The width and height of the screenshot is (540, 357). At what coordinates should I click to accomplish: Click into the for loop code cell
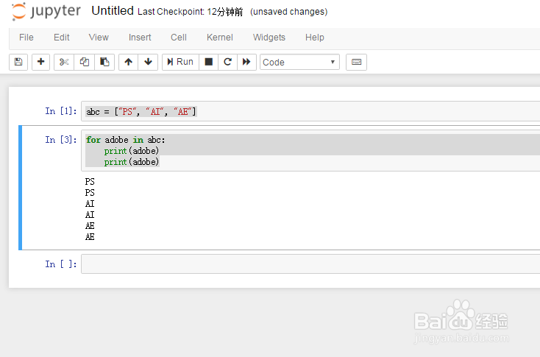tap(310, 151)
